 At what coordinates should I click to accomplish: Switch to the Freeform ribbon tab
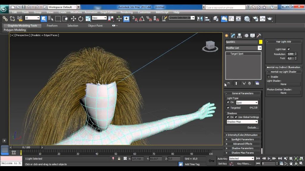point(52,26)
